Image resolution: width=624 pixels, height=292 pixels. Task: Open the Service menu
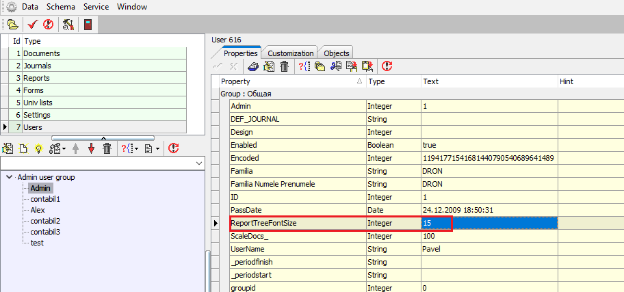point(96,7)
